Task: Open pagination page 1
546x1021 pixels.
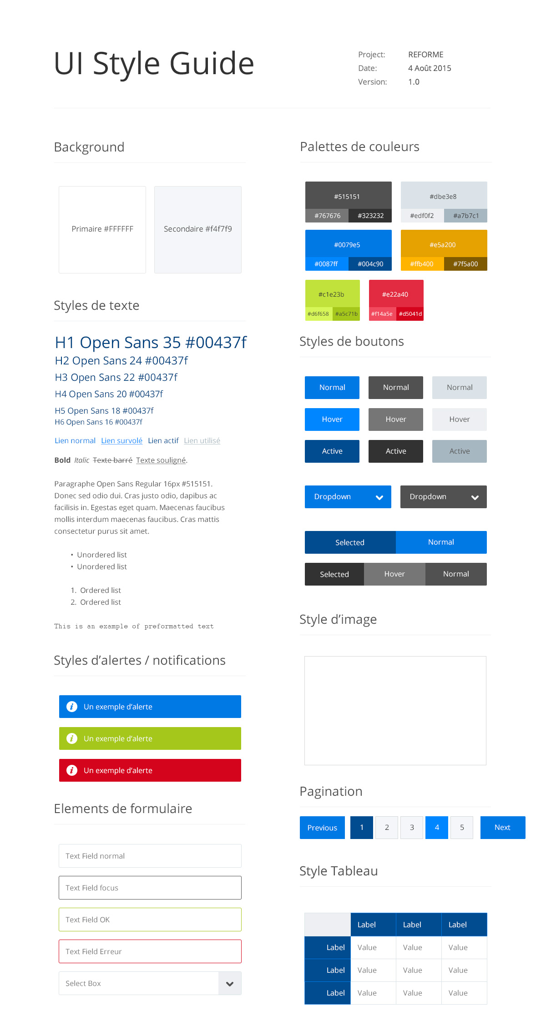Action: (x=362, y=828)
